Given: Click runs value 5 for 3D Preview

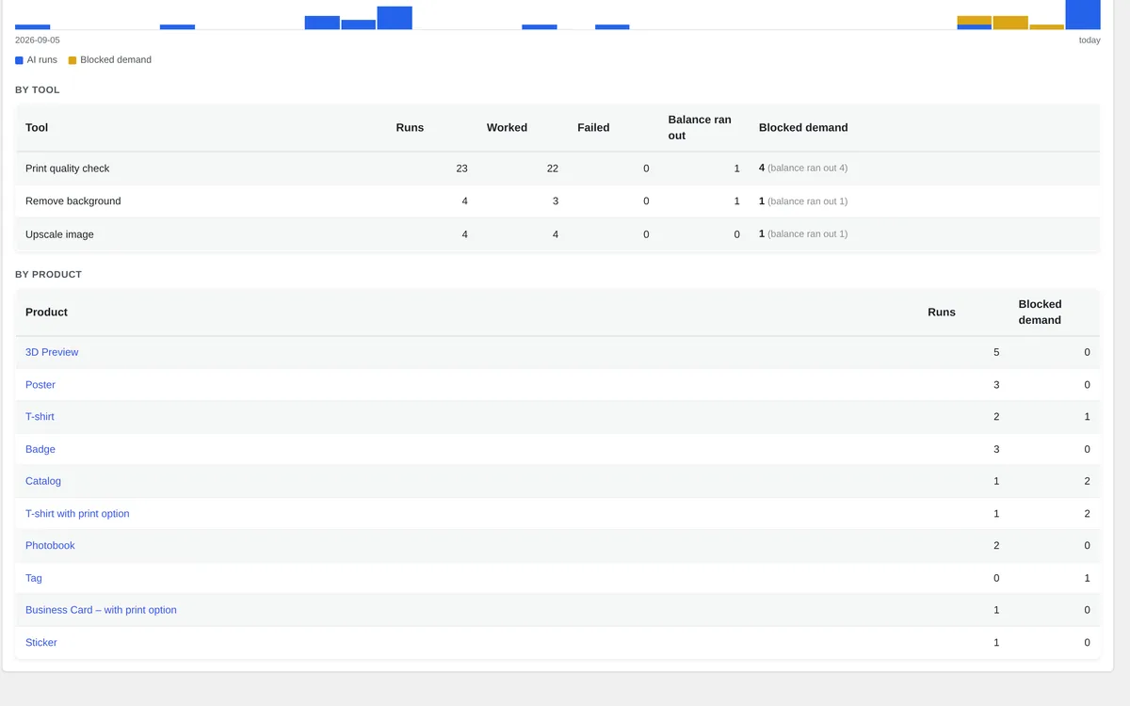Looking at the screenshot, I should [996, 352].
